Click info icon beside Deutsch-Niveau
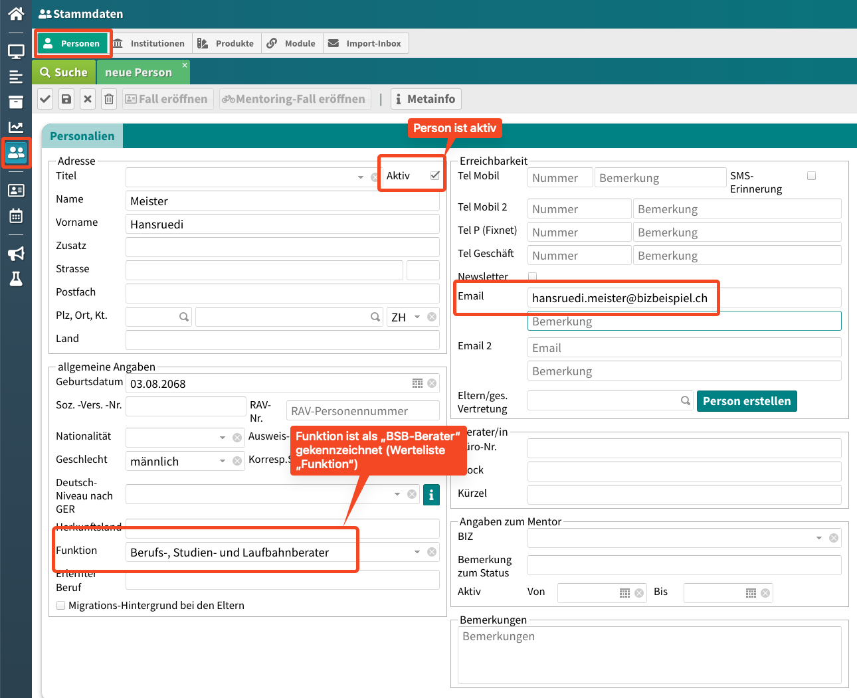This screenshot has width=857, height=698. (431, 495)
